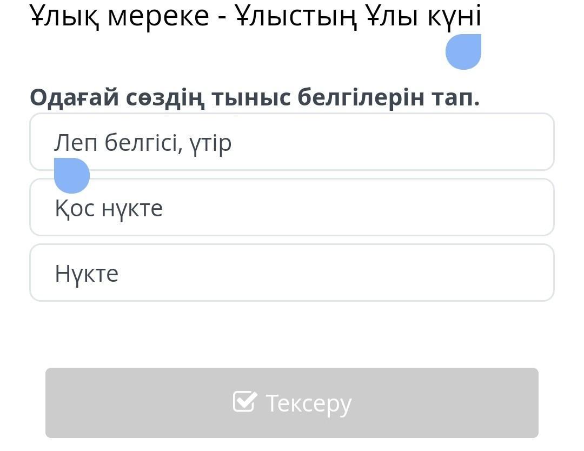Viewport: 584px width, 451px height.
Task: Tap the blue selection handle below Леп
Action: tap(72, 175)
